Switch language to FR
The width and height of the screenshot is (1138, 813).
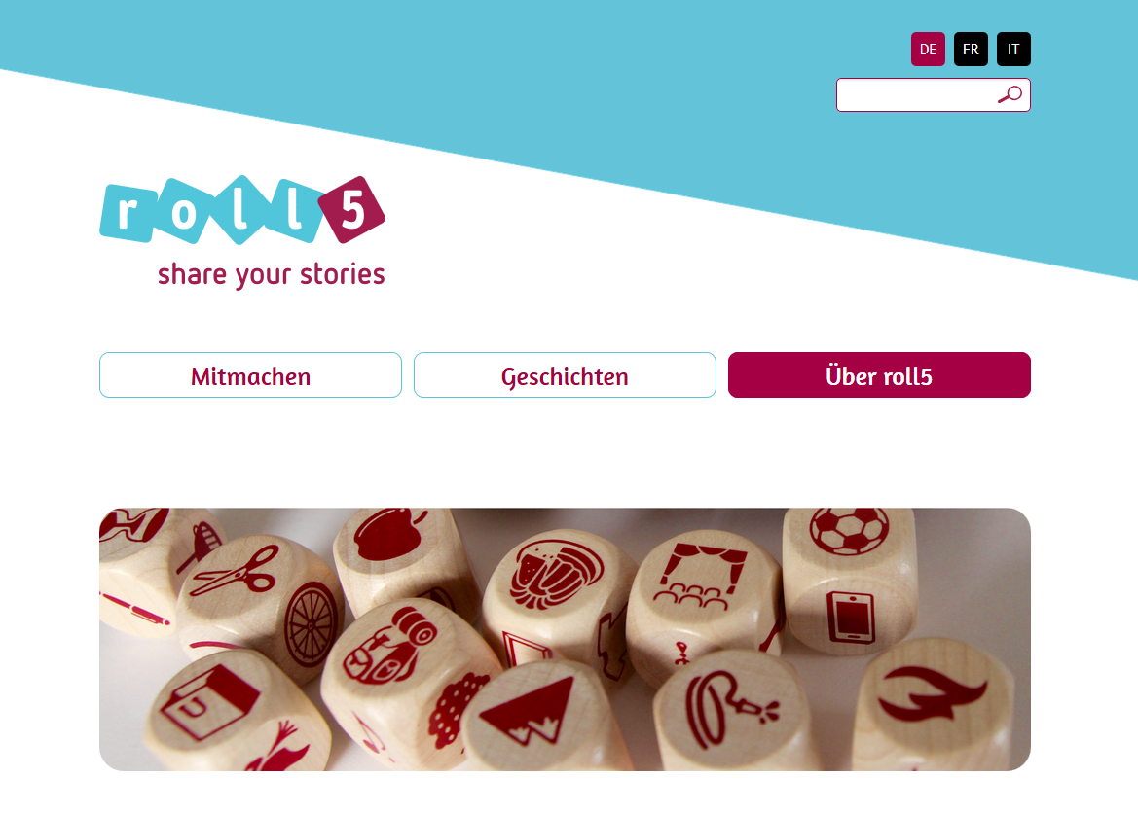coord(971,50)
